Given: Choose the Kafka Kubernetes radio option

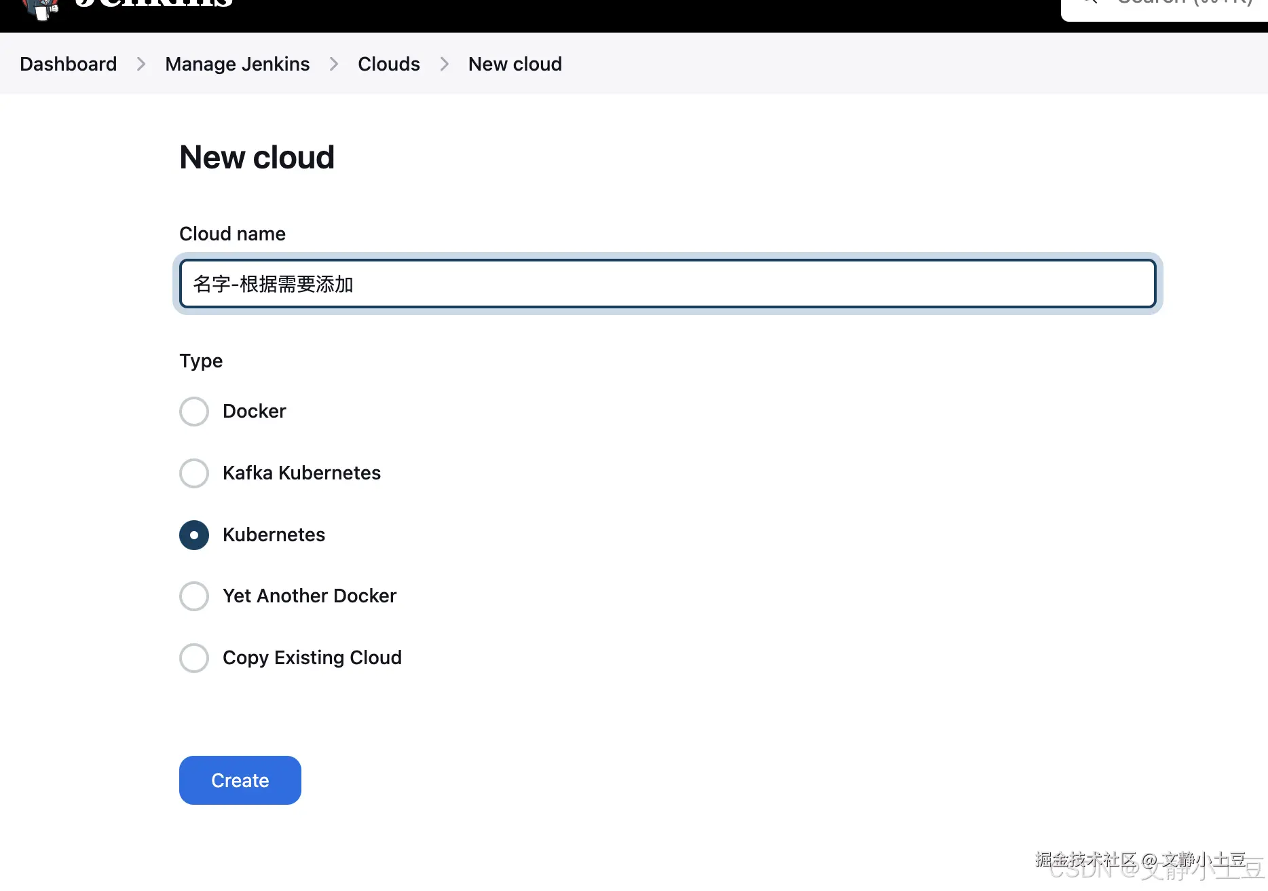Looking at the screenshot, I should click(194, 473).
